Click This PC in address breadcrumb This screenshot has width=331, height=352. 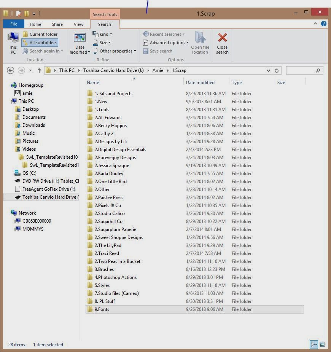(x=67, y=70)
